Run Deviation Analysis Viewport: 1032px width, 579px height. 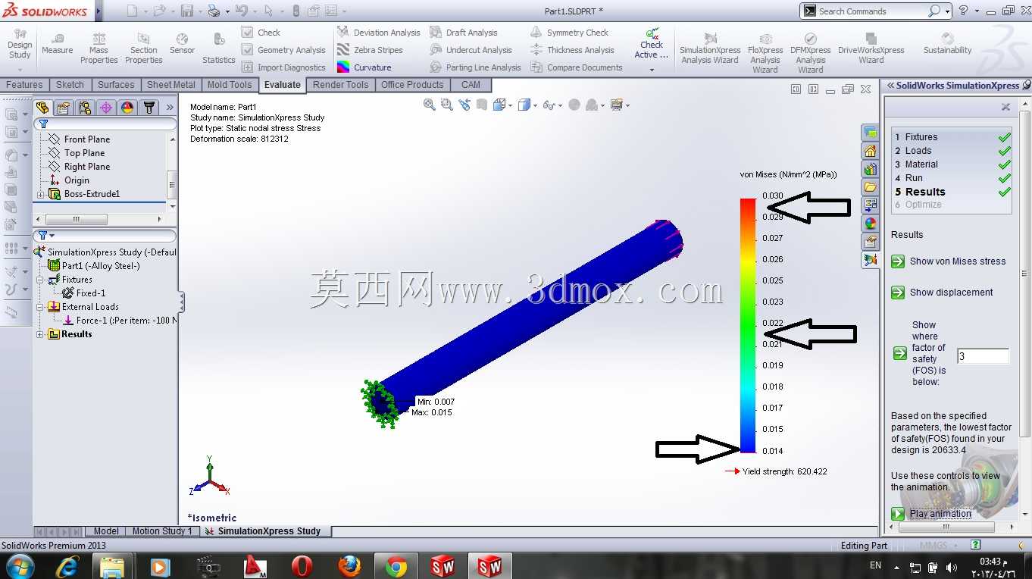[378, 33]
